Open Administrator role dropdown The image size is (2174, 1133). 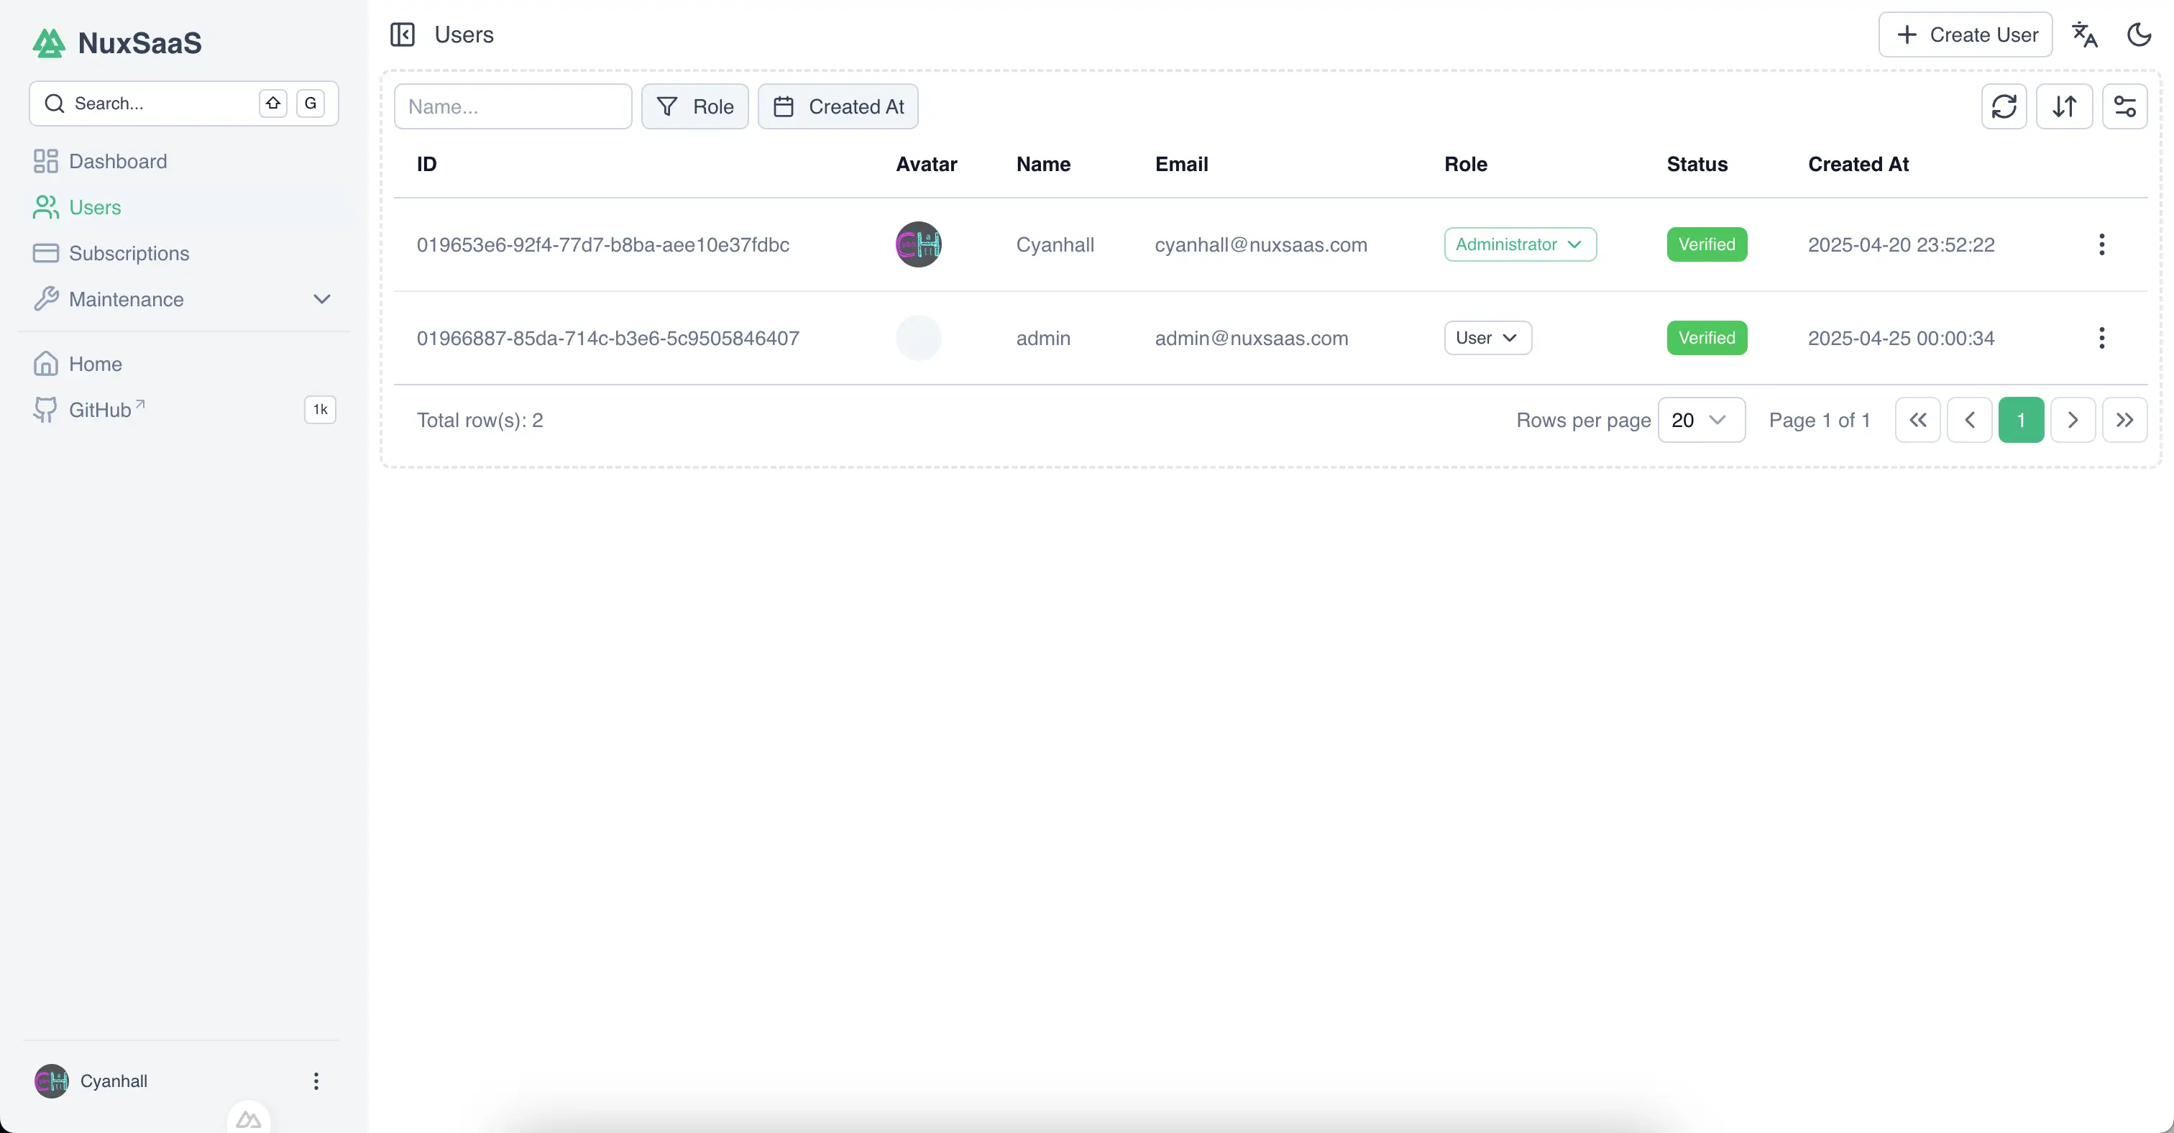(1519, 244)
